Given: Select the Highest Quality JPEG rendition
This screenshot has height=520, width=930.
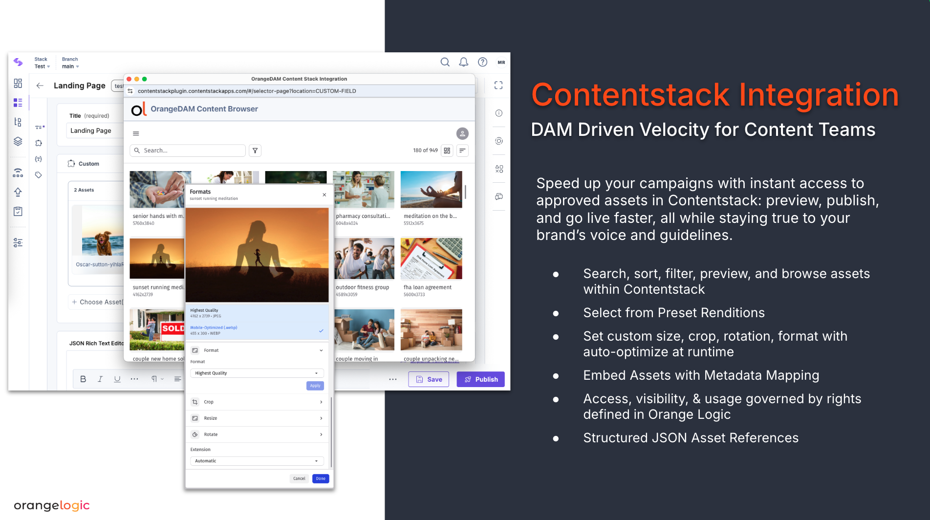Looking at the screenshot, I should (x=257, y=313).
